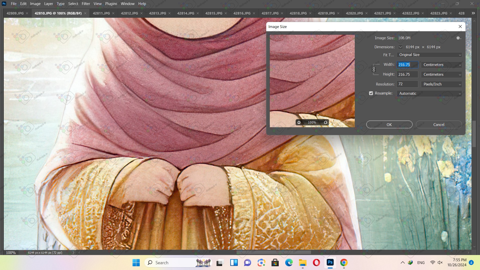Click the Cancel button
The width and height of the screenshot is (480, 270).
(x=438, y=124)
